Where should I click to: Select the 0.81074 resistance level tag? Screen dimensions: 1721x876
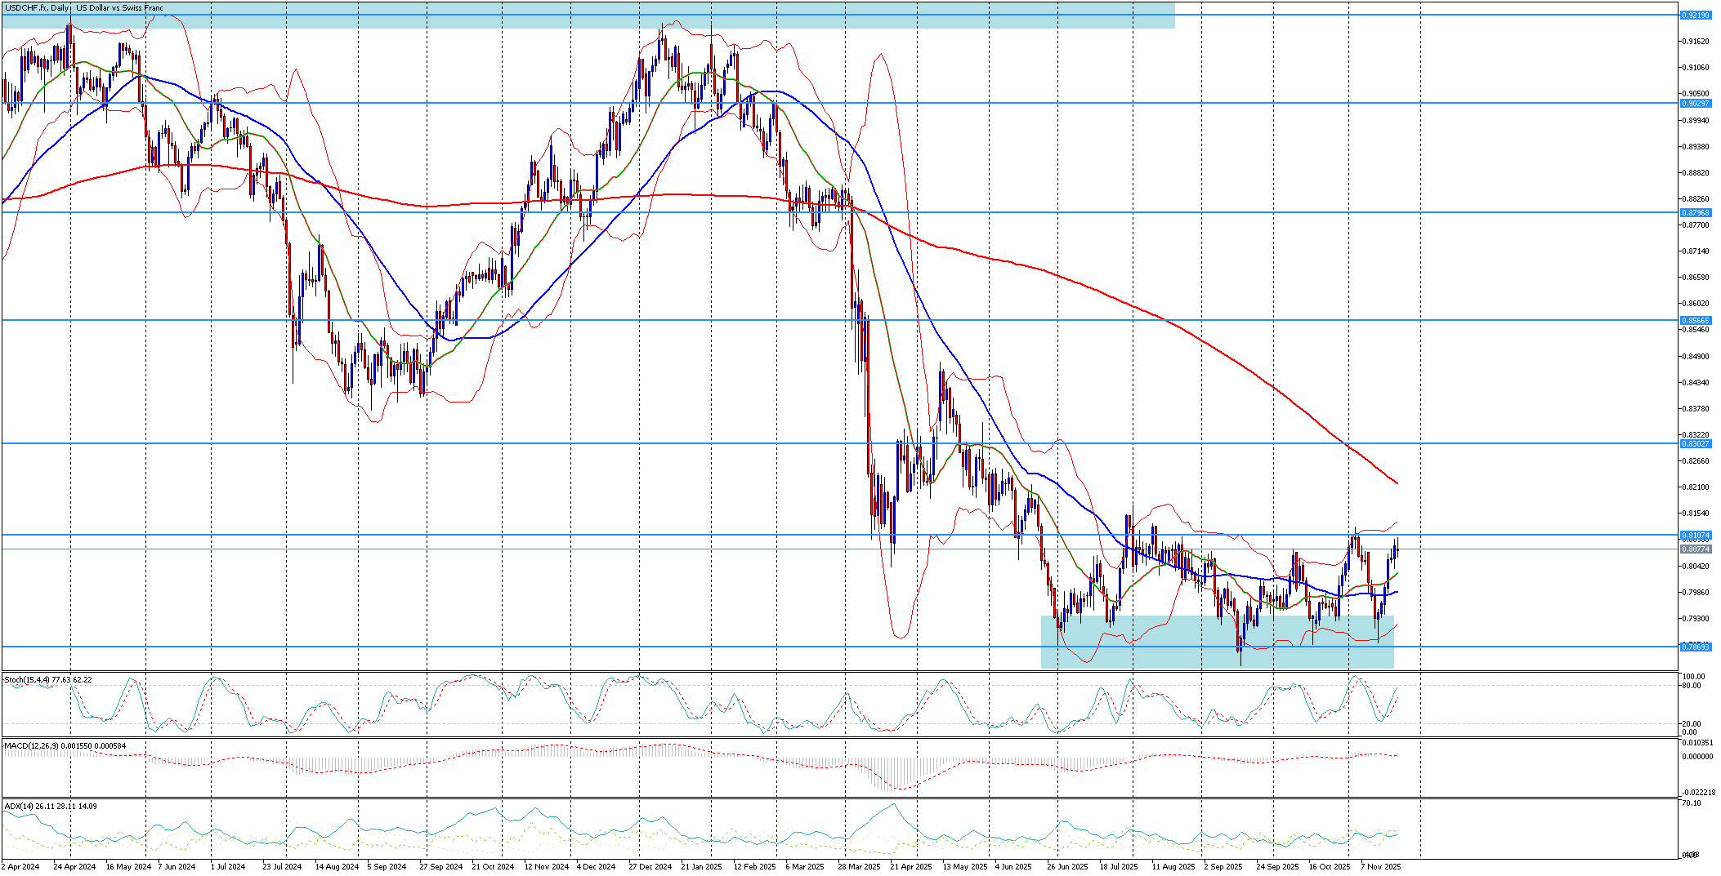[1695, 536]
